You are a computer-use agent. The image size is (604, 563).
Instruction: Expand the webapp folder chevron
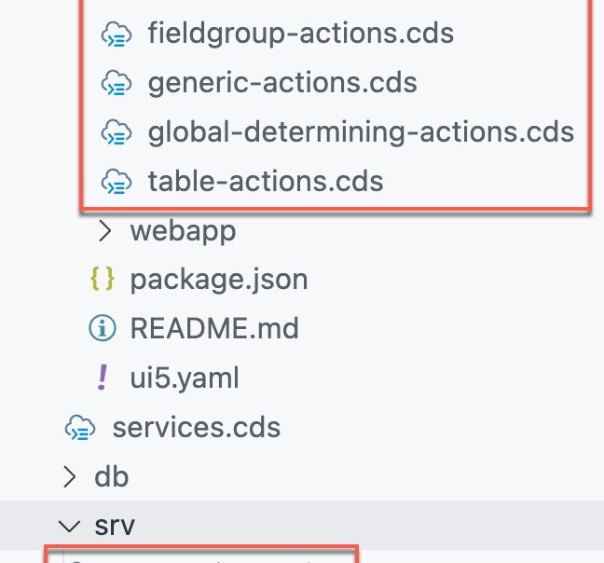(104, 230)
